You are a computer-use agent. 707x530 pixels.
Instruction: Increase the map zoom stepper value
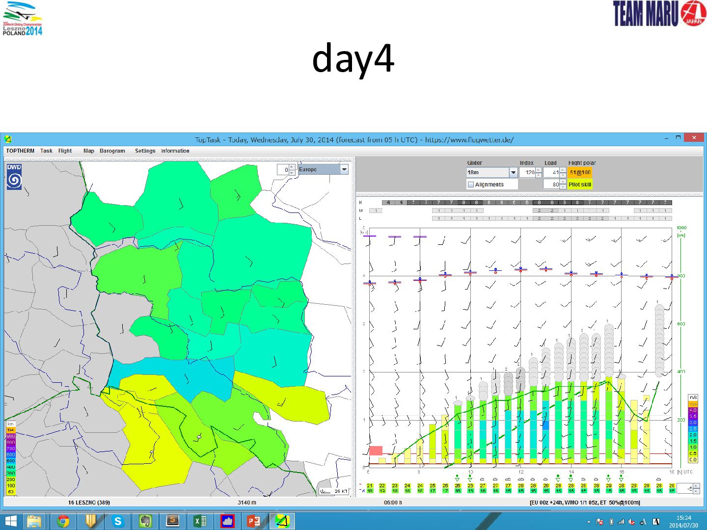[292, 167]
